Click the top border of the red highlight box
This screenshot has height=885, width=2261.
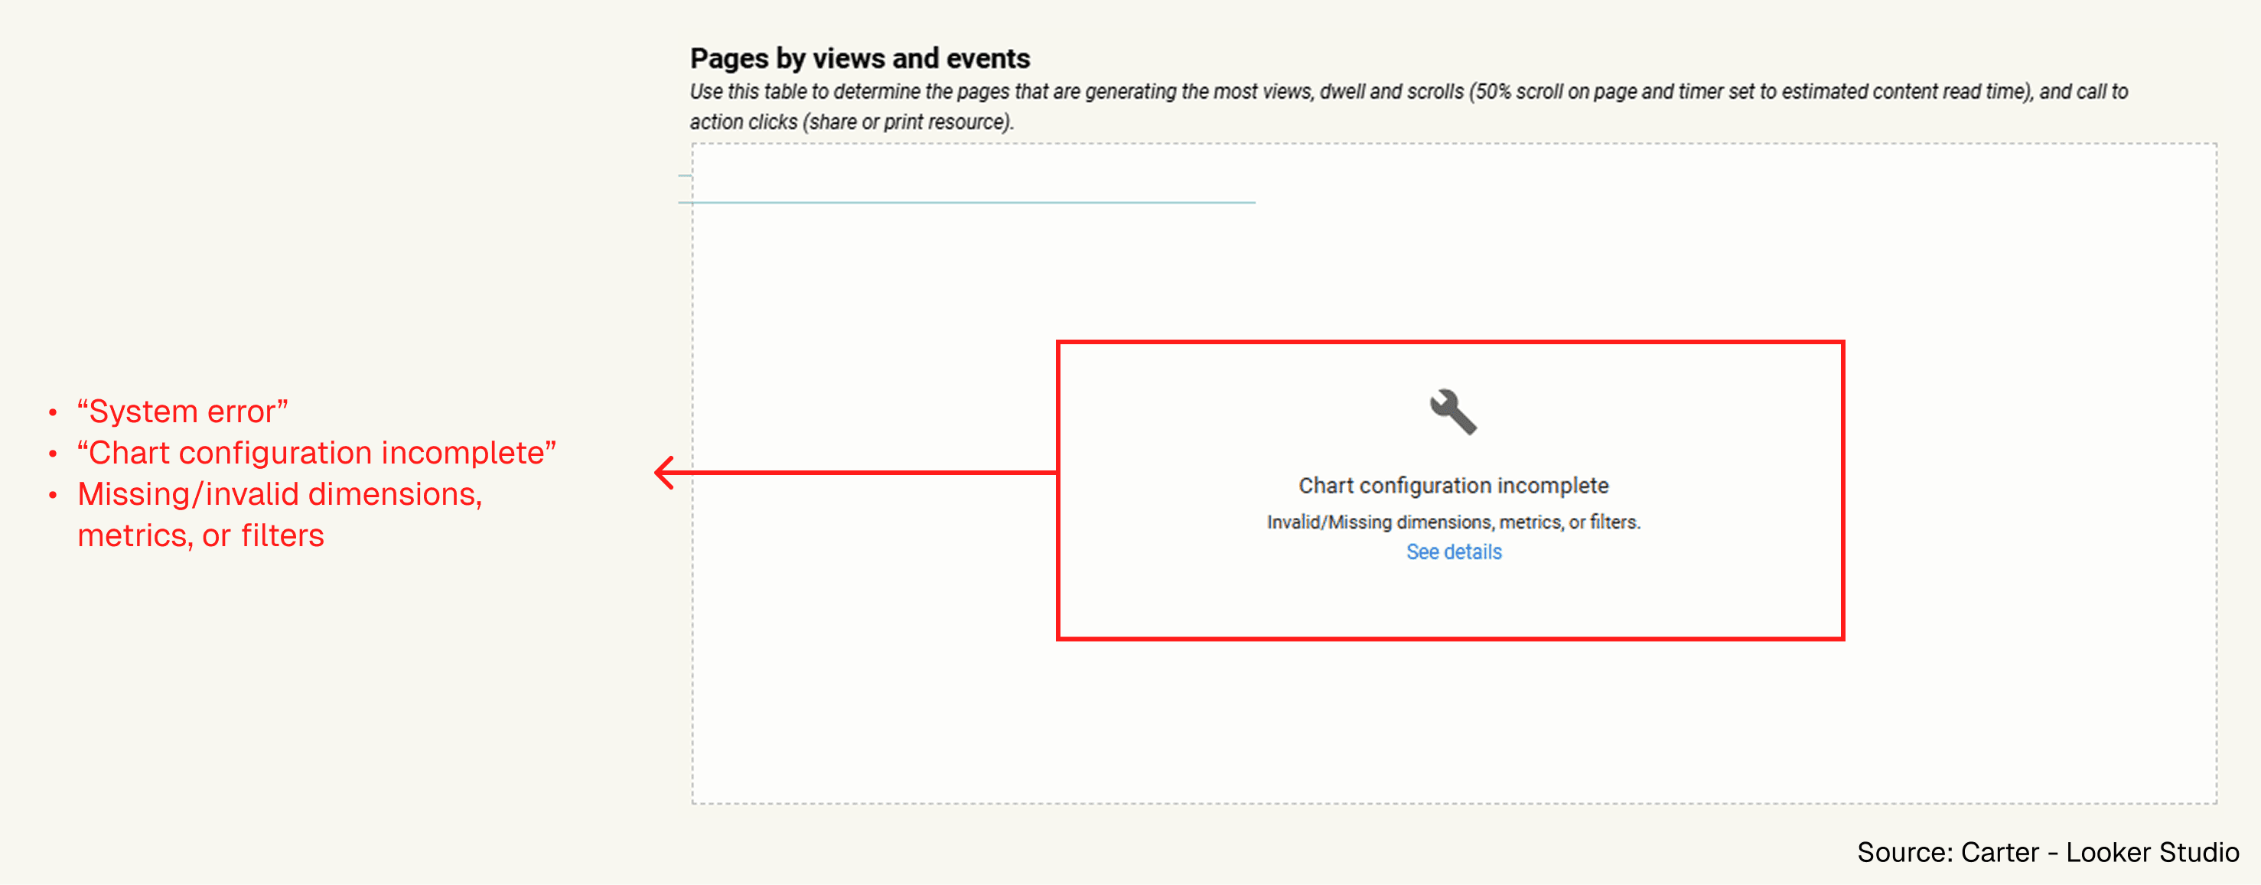coord(1450,343)
